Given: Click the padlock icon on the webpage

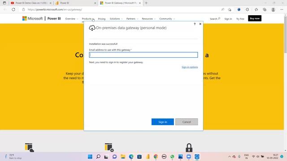Looking at the screenshot, I should click(x=189, y=148).
